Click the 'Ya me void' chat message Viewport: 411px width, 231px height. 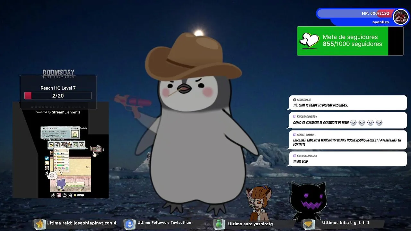[x=348, y=159]
